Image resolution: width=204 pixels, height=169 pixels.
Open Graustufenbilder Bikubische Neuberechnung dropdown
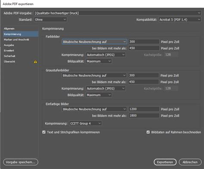(94, 75)
